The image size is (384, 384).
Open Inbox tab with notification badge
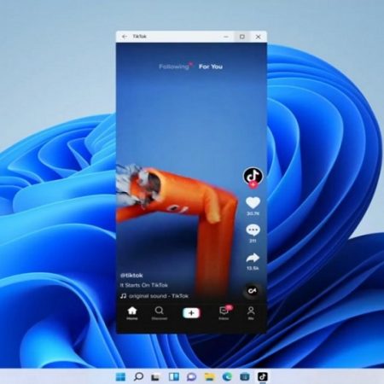(224, 313)
